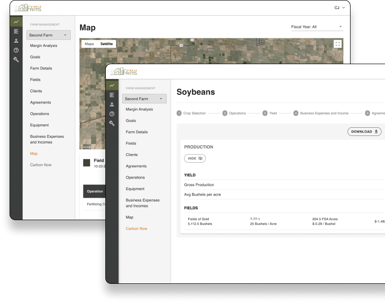Open the Second Farm dropdown in the Map window
Viewport: 385px width, 303px height.
click(48, 35)
